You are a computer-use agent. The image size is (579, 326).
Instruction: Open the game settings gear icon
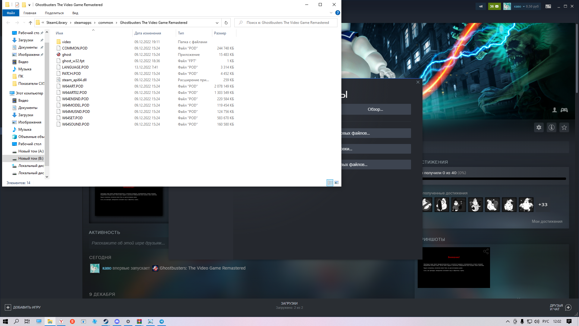click(x=539, y=127)
